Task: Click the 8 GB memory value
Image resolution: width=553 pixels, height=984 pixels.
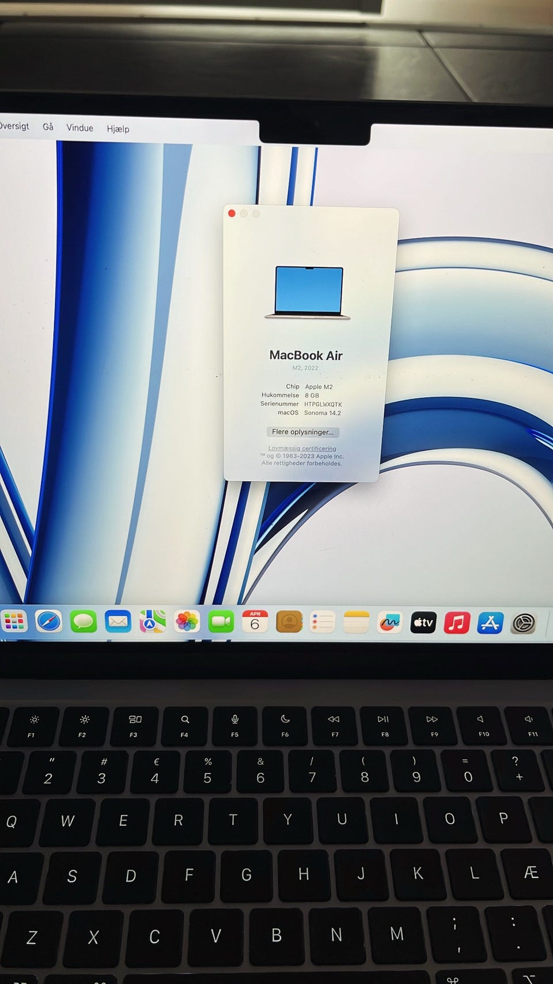Action: point(312,395)
